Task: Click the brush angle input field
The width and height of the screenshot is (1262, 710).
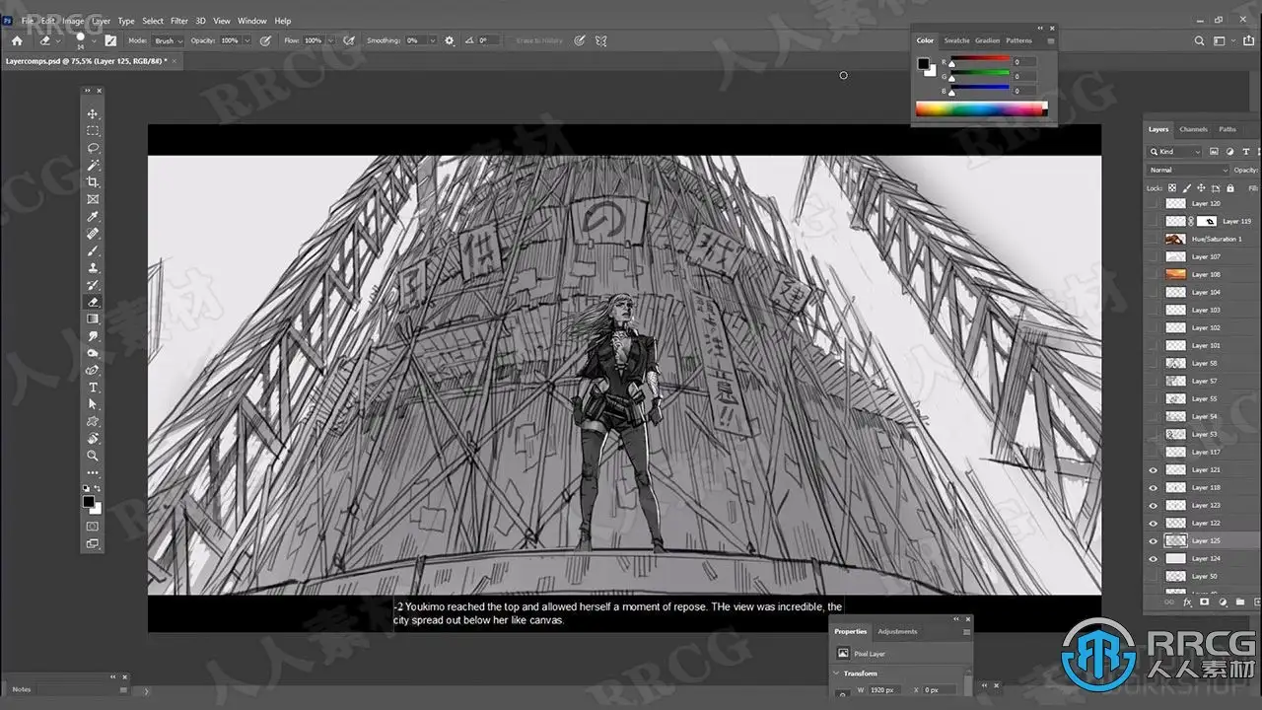Action: (490, 40)
